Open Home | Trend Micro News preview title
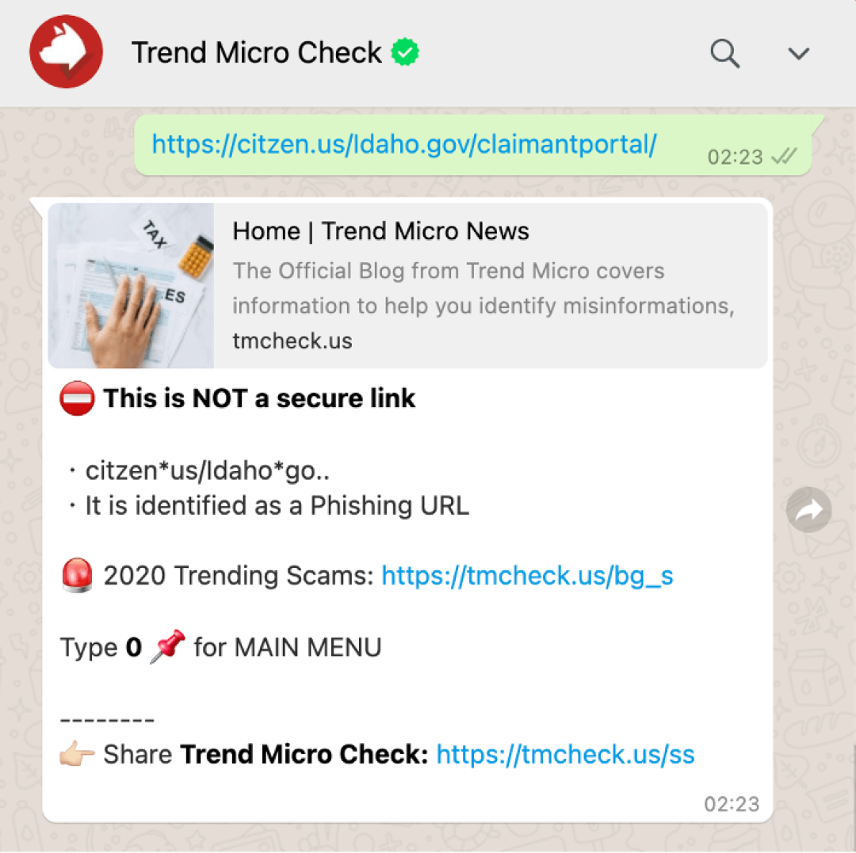This screenshot has height=853, width=856. point(380,230)
